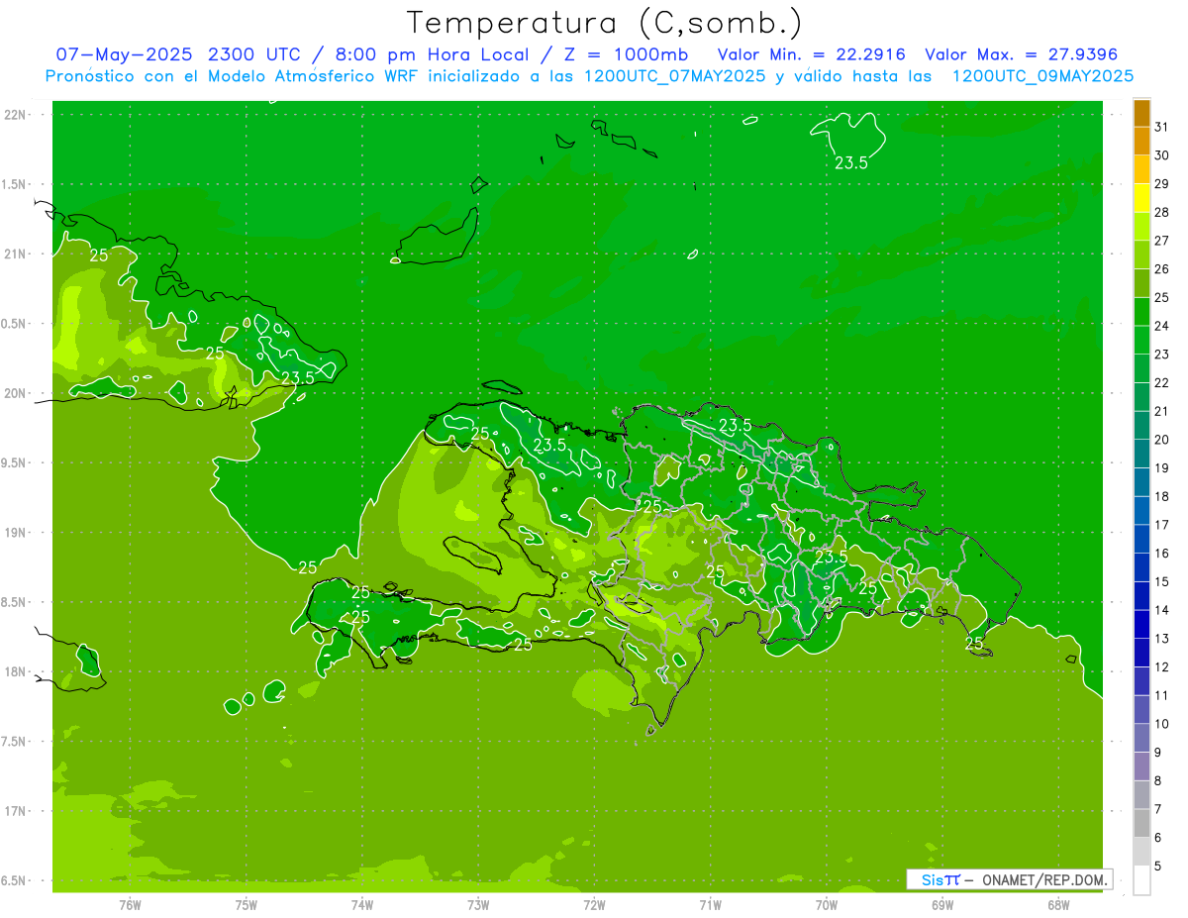Click legend value "28" on the color scale
The height and width of the screenshot is (918, 1188).
[1161, 212]
